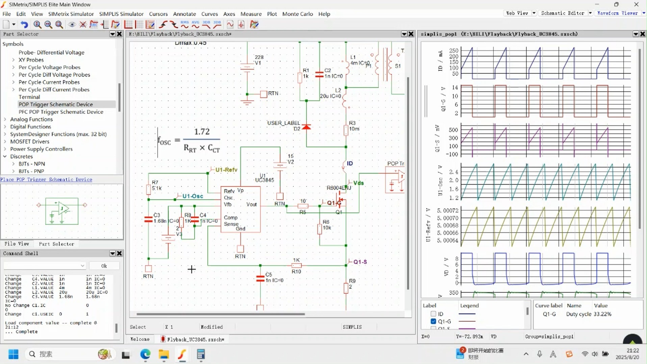Expand the XY Probes tree node
647x364 pixels.
click(x=14, y=60)
